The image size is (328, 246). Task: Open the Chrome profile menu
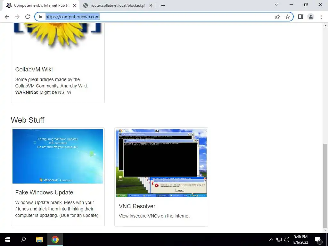[311, 17]
